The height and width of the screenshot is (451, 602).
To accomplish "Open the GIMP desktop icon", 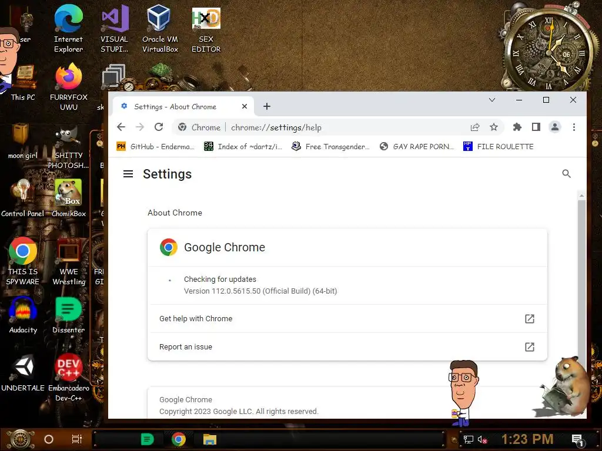I will pos(68,147).
